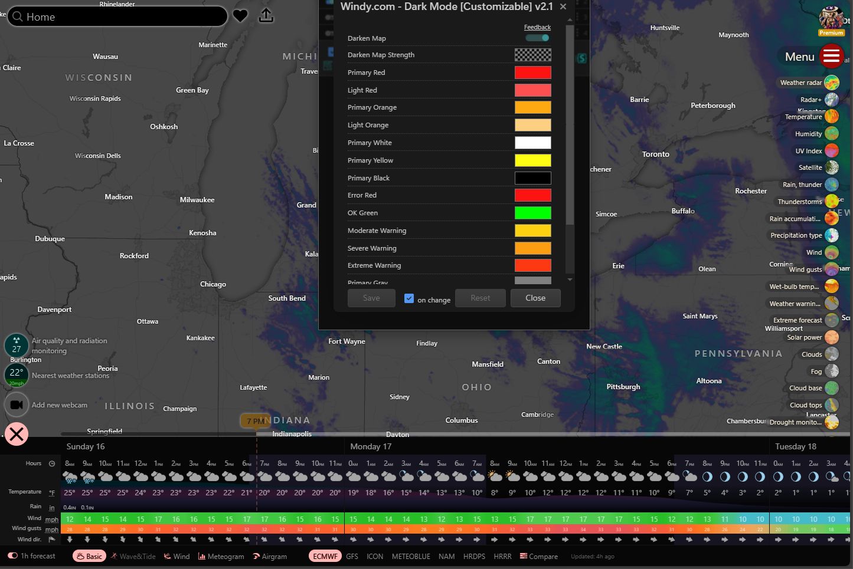Click the share upload icon
This screenshot has height=569, width=853.
tap(266, 15)
